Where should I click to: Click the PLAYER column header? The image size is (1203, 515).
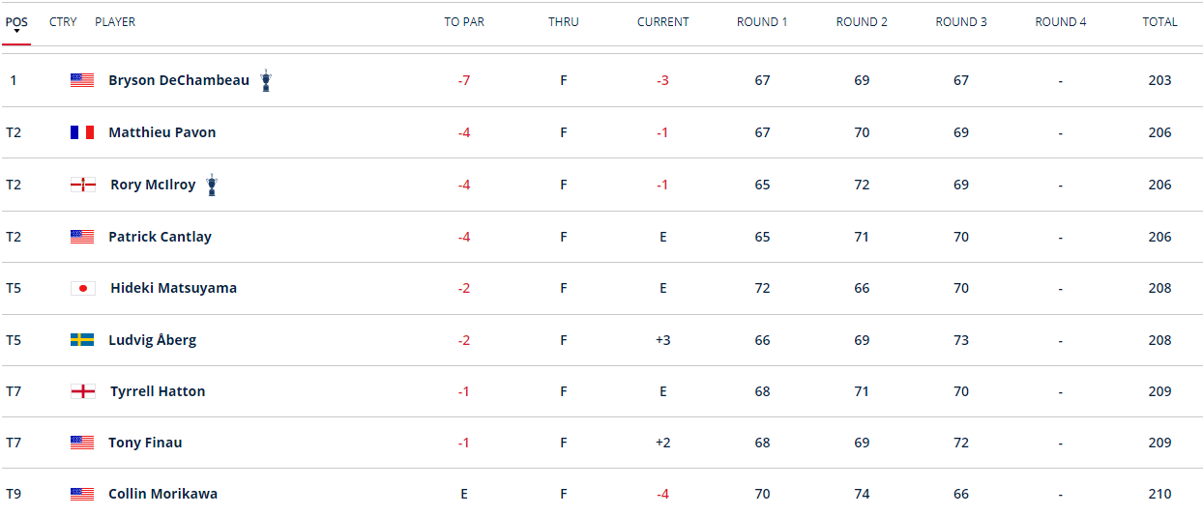[x=115, y=22]
